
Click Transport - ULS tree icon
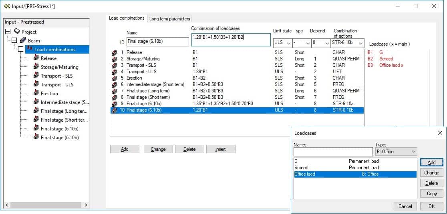pos(36,84)
